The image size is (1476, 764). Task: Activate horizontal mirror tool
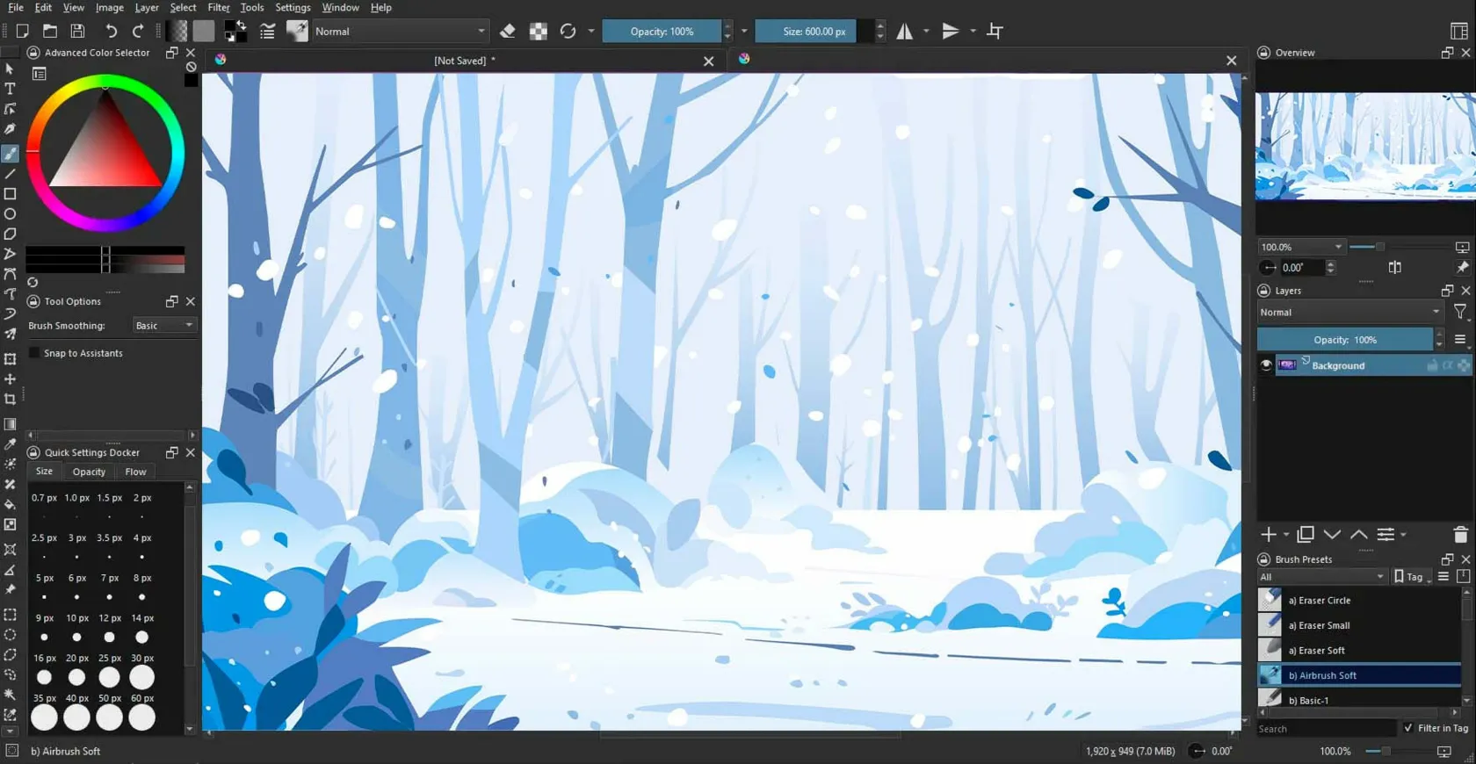[905, 32]
